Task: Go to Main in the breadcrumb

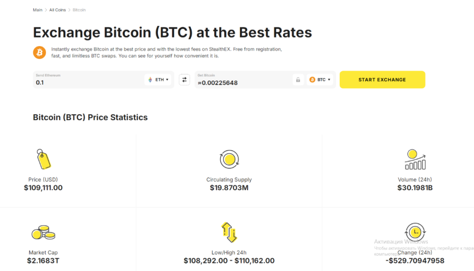Action: tap(37, 10)
